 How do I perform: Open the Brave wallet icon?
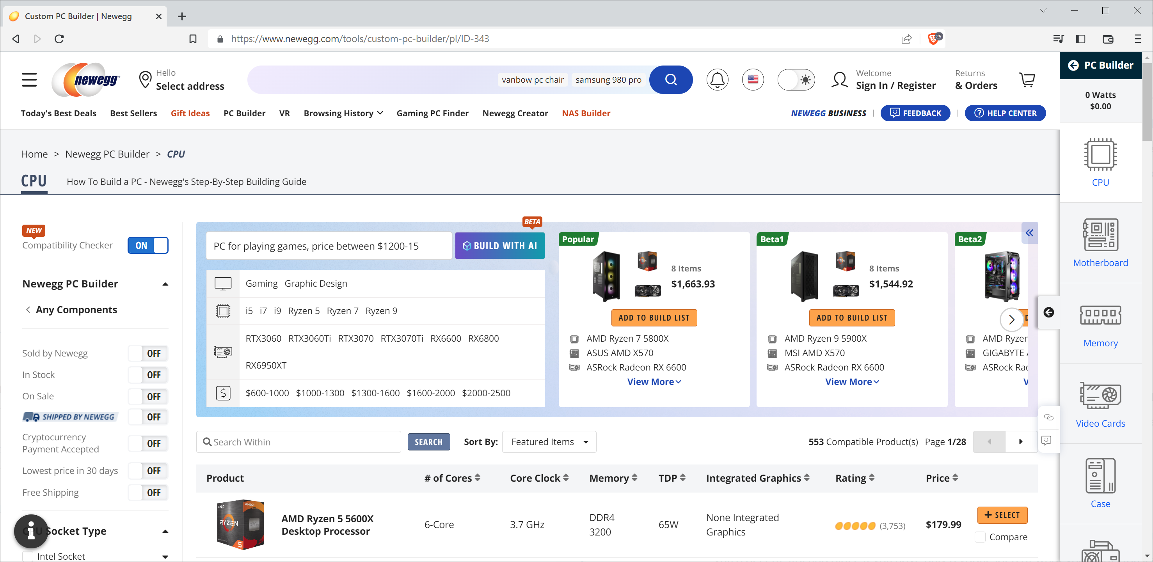(1108, 39)
